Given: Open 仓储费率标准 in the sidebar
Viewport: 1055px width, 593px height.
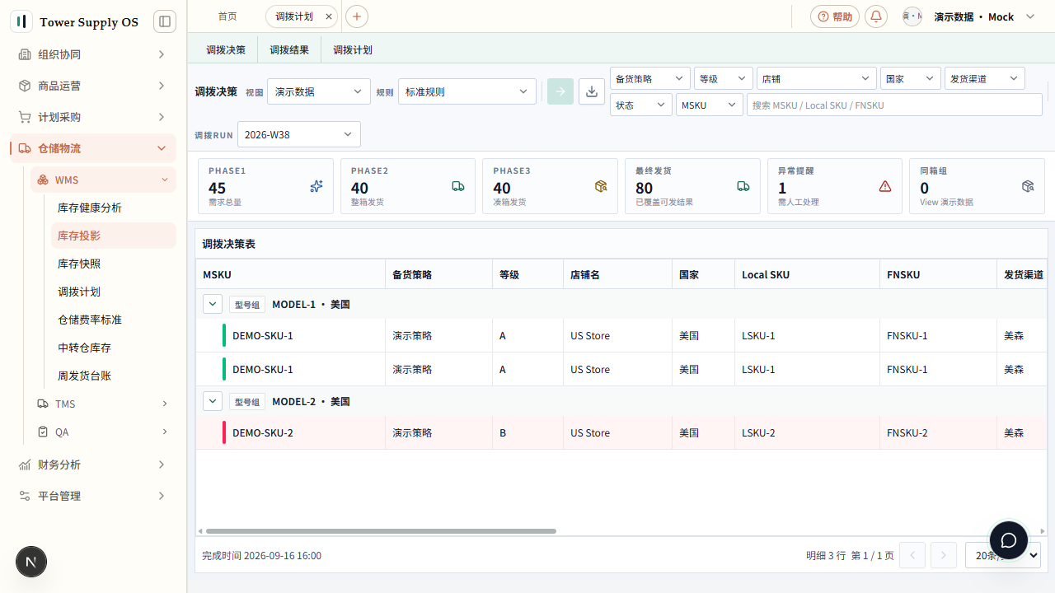Looking at the screenshot, I should tap(114, 320).
